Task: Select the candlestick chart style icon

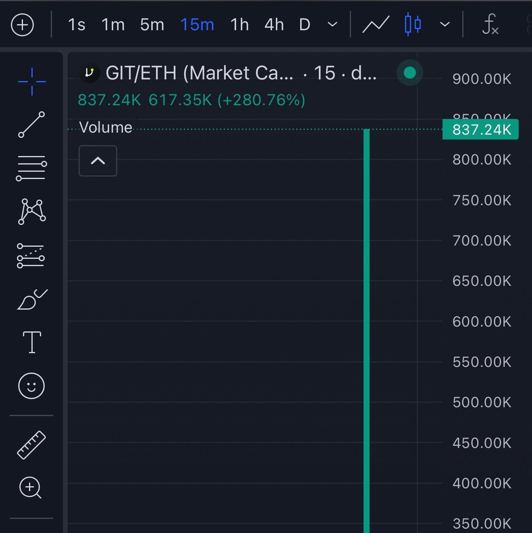Action: click(x=413, y=25)
